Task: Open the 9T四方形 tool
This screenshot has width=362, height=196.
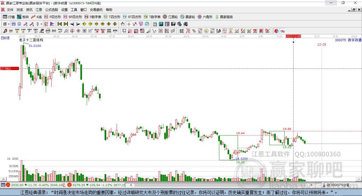Action: click(132, 17)
